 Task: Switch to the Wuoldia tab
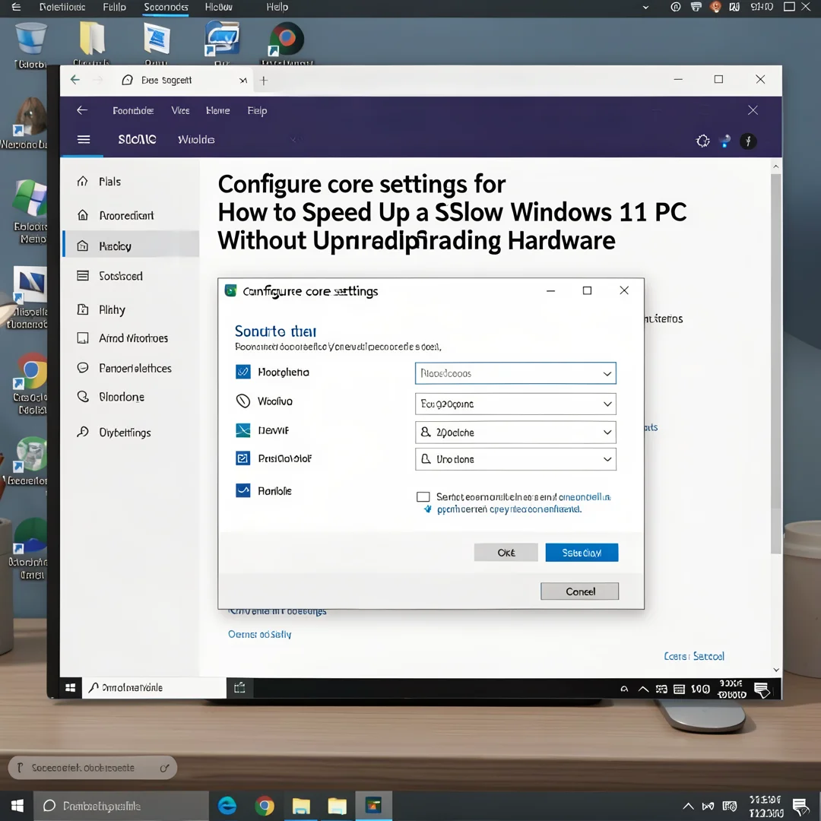(x=196, y=140)
